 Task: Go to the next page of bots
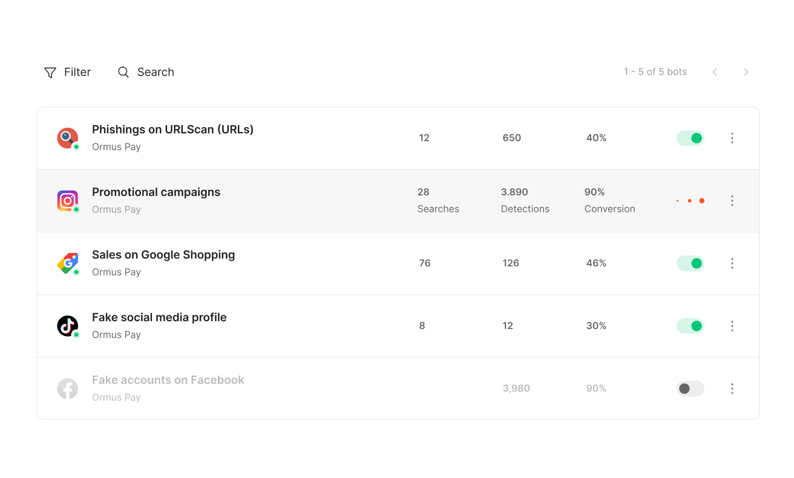coord(746,72)
